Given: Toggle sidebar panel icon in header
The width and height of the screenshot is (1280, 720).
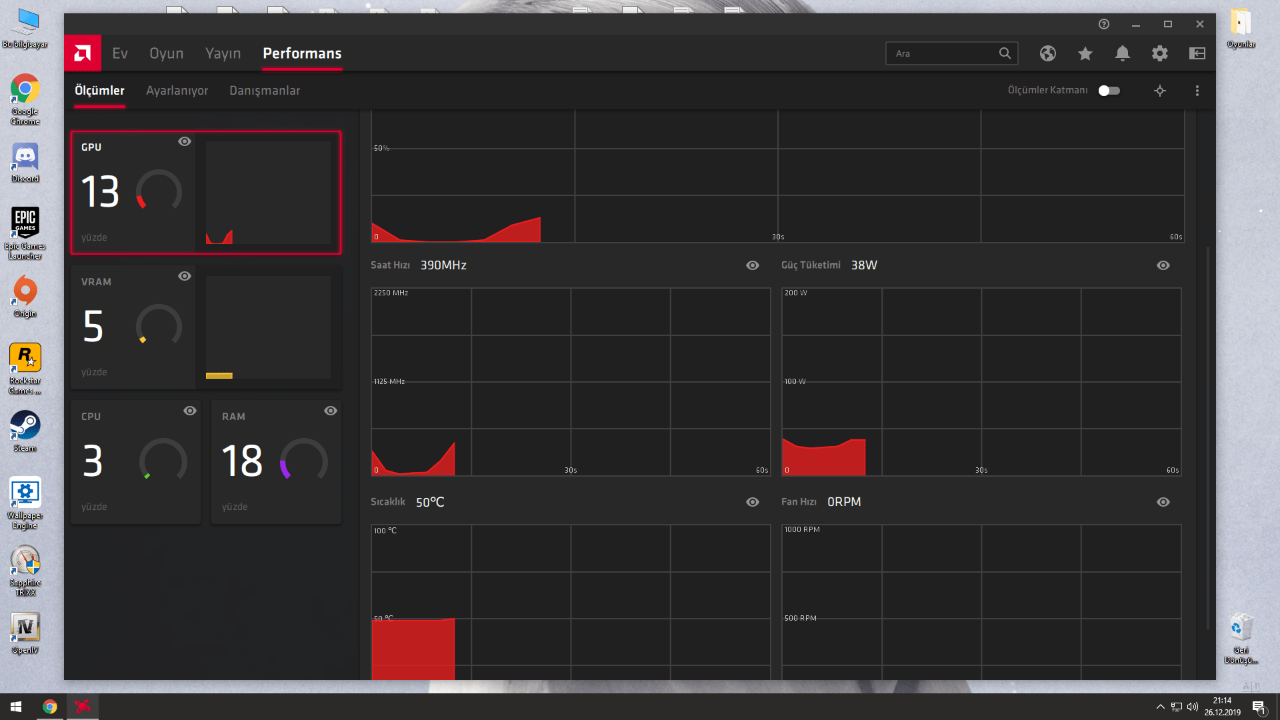Looking at the screenshot, I should (x=1197, y=53).
